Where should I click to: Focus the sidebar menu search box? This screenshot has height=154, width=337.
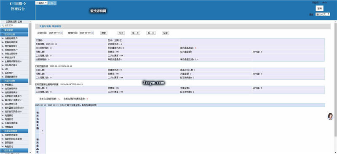point(14,26)
